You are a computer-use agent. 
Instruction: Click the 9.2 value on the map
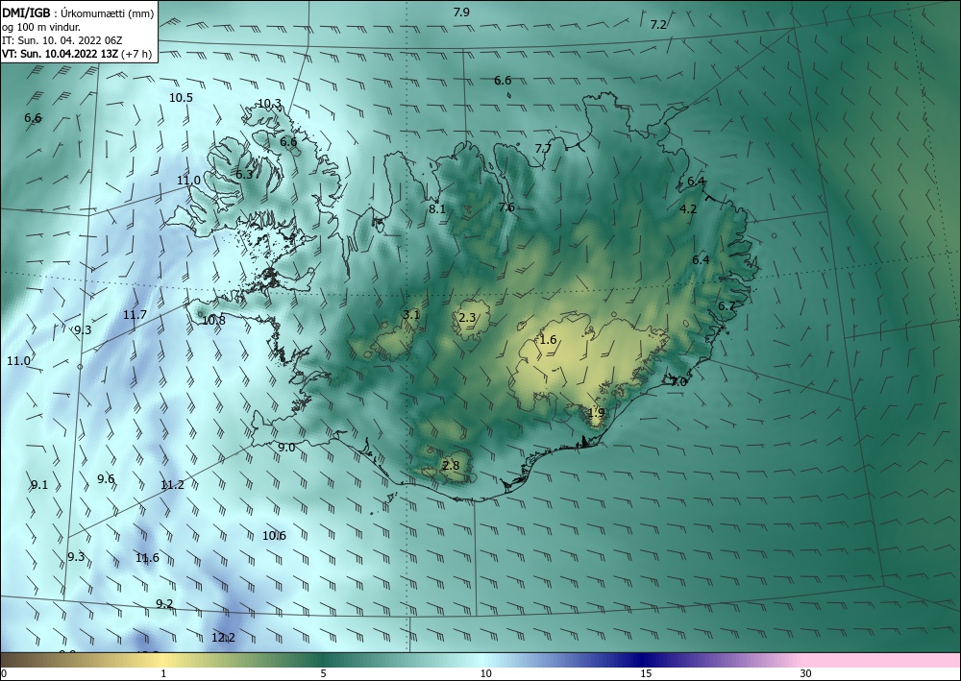(164, 604)
